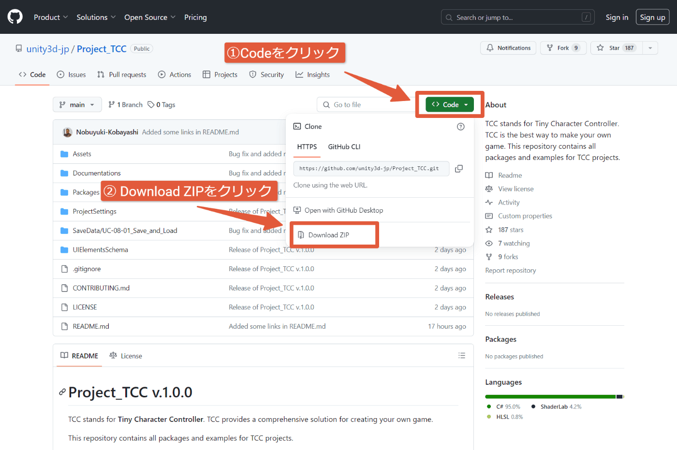The width and height of the screenshot is (677, 450).
Task: Open the Actions tab
Action: coord(175,74)
